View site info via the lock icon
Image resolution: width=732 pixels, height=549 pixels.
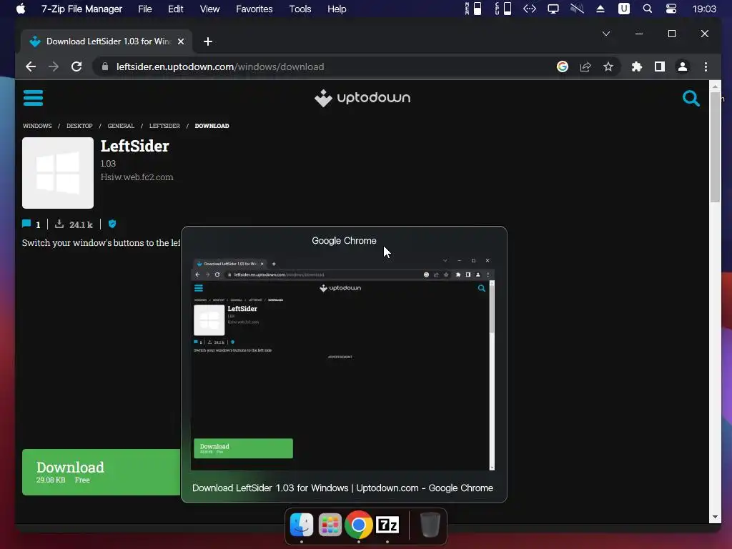105,66
